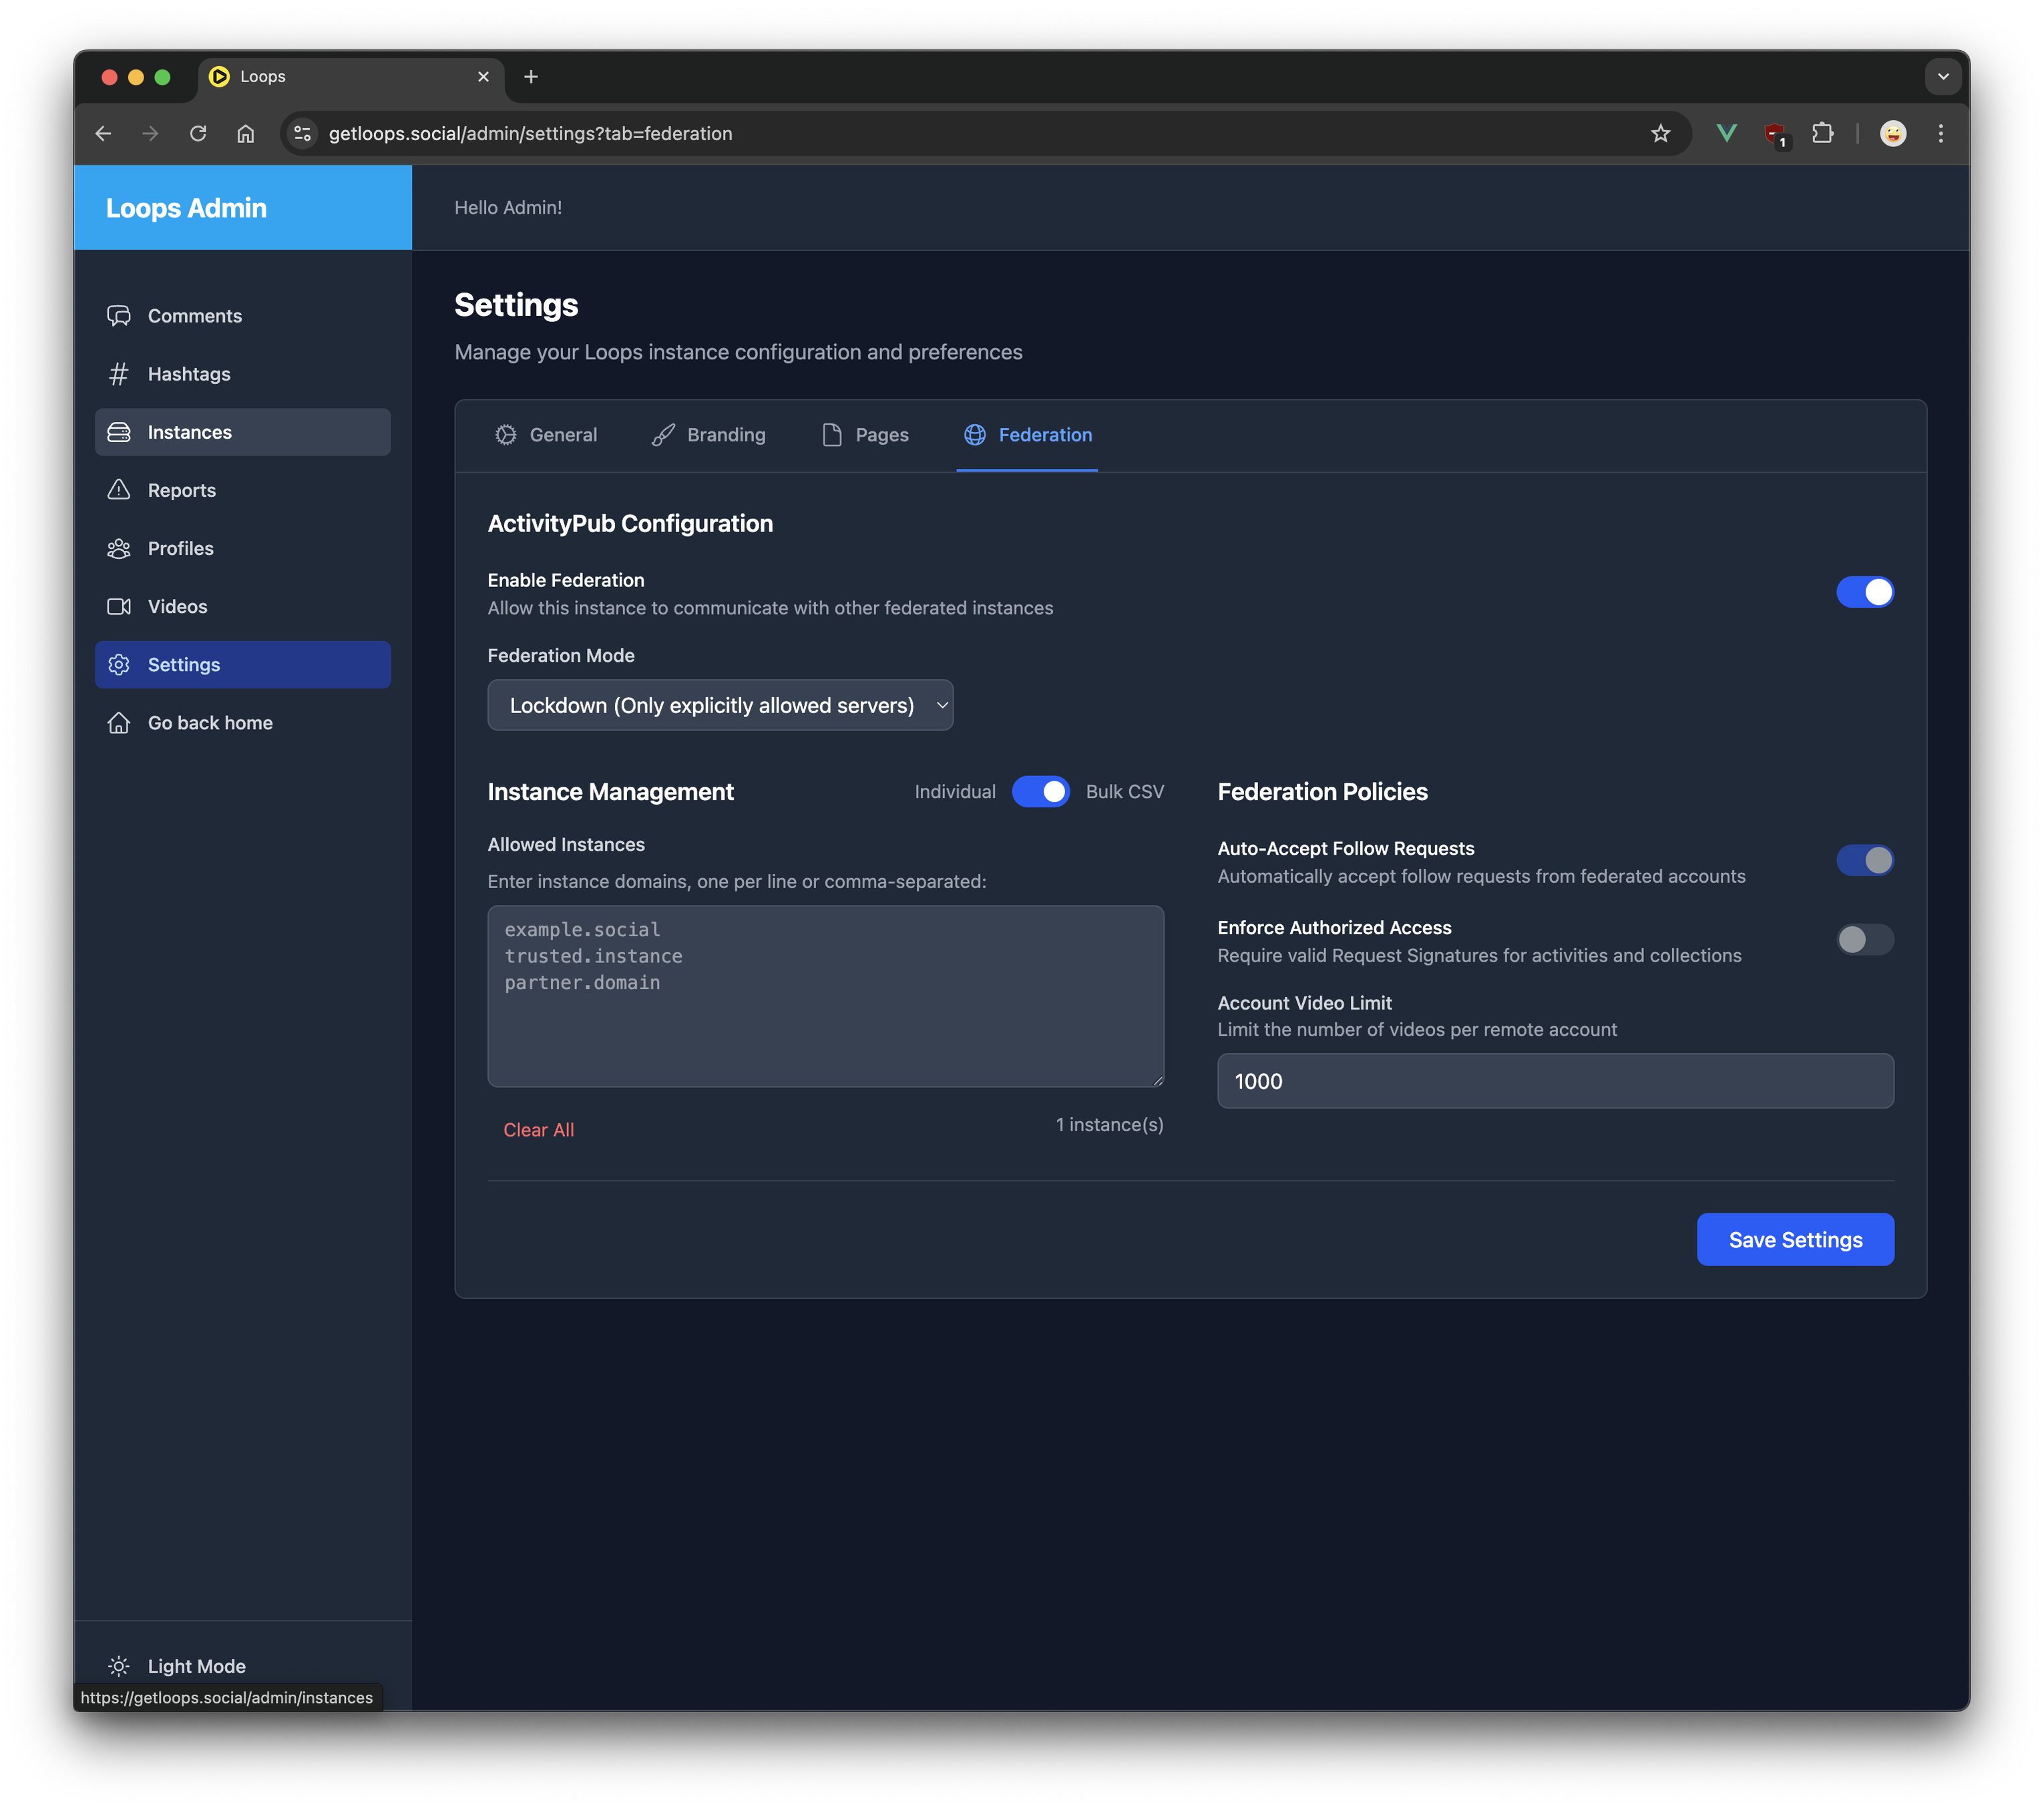Screen dimensions: 2044x1809
Task: Switch Individual / Bulk CSV toggle
Action: click(x=1040, y=792)
